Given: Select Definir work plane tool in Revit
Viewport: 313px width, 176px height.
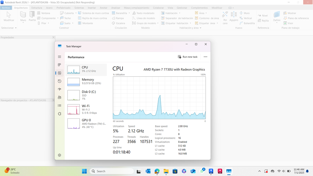Looking at the screenshot, I should (277, 16).
